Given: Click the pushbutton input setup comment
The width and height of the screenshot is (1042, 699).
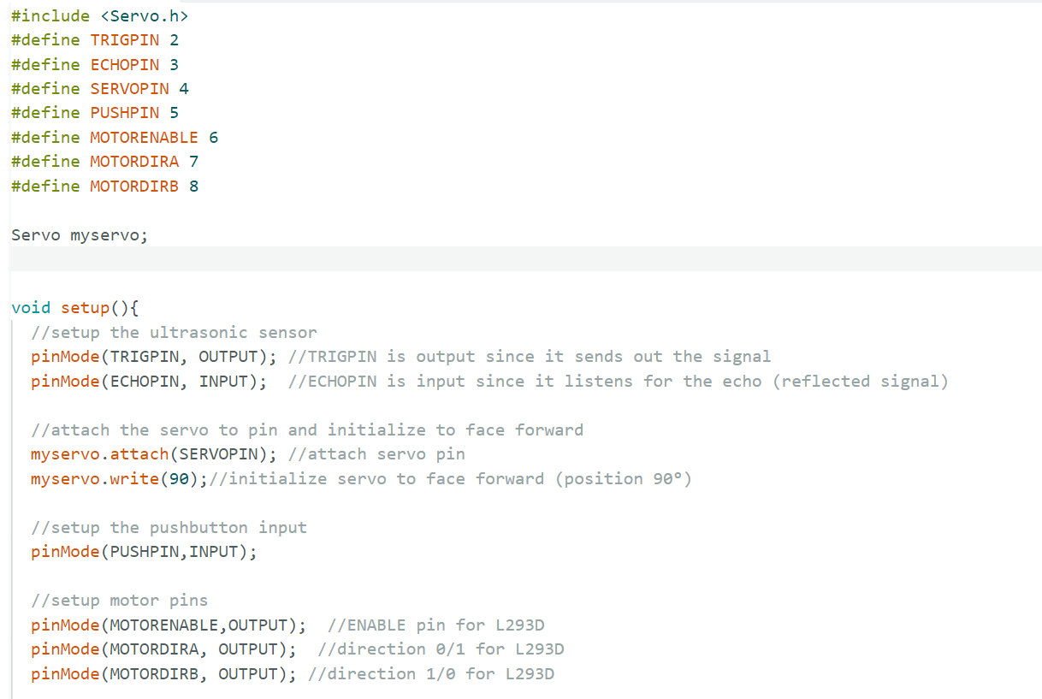Looking at the screenshot, I should click(167, 527).
